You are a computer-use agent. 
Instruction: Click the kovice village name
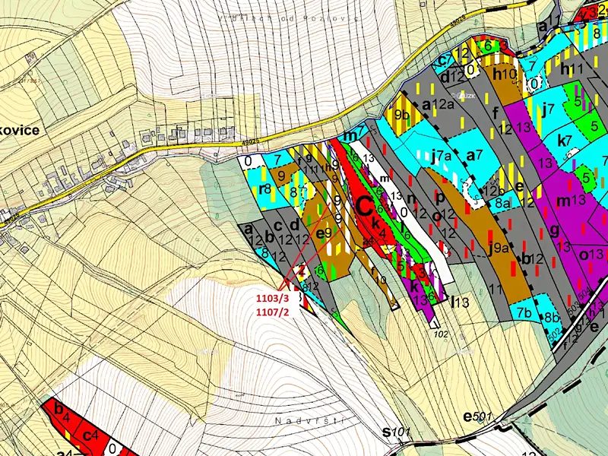pos(20,130)
